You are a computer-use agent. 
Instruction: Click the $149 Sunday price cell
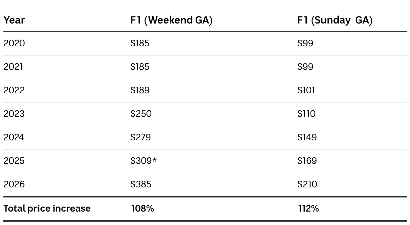pyautogui.click(x=307, y=137)
